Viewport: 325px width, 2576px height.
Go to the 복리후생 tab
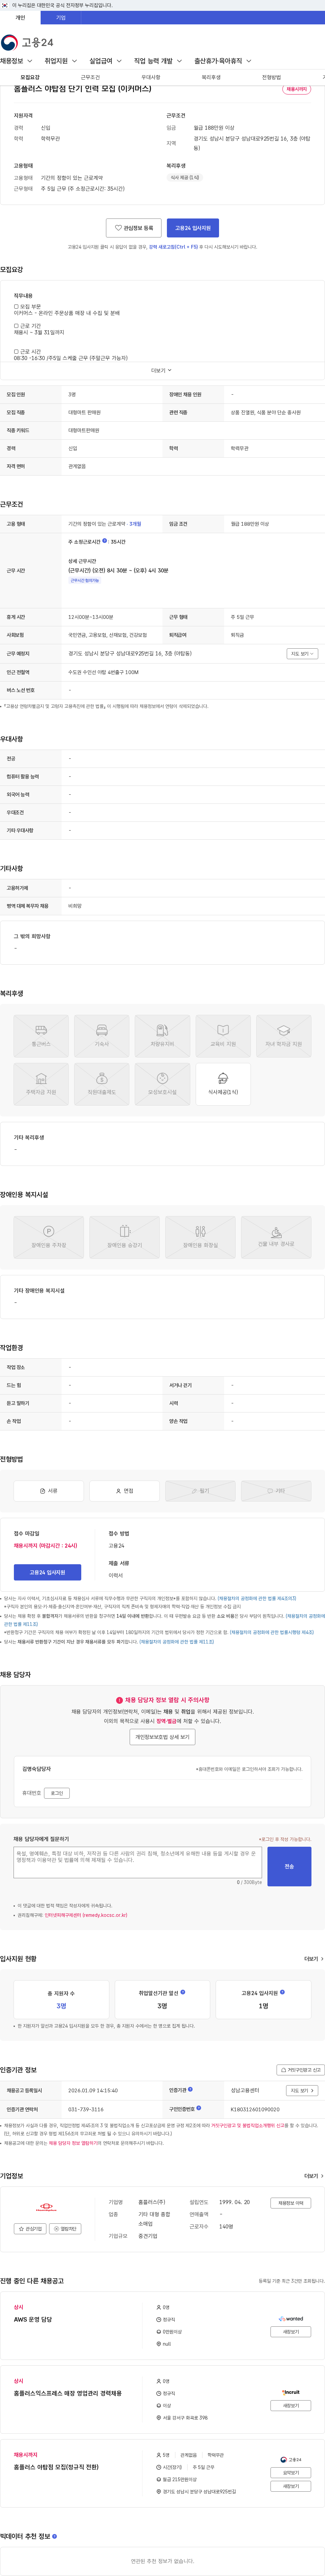click(211, 77)
